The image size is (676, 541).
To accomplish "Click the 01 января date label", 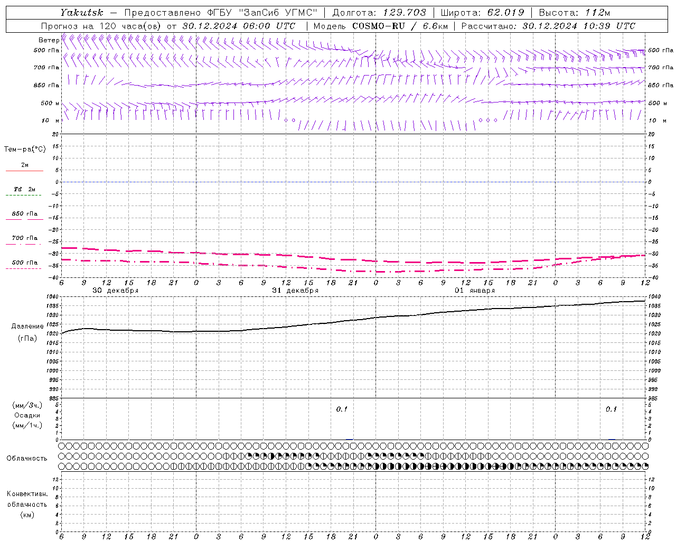I will (x=475, y=291).
